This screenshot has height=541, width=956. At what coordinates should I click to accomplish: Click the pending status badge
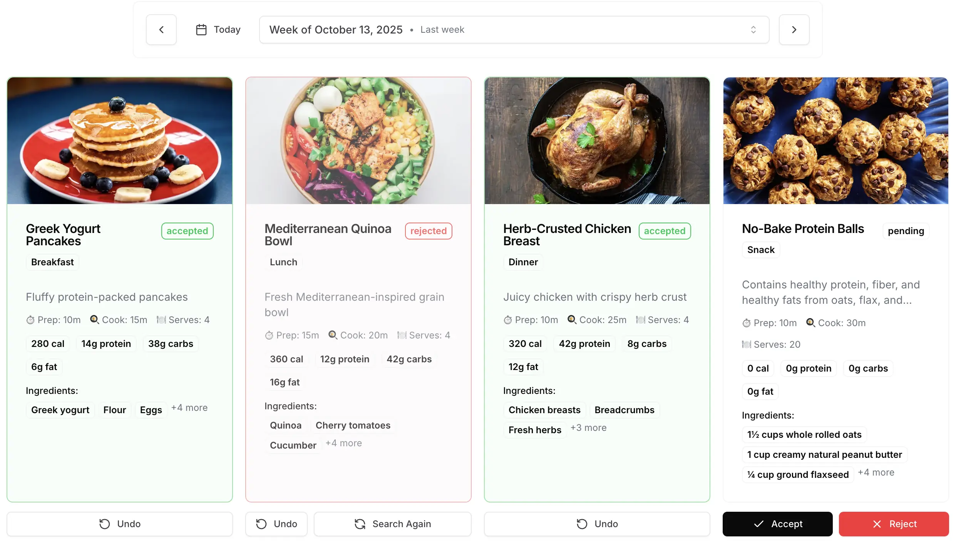[x=906, y=231]
